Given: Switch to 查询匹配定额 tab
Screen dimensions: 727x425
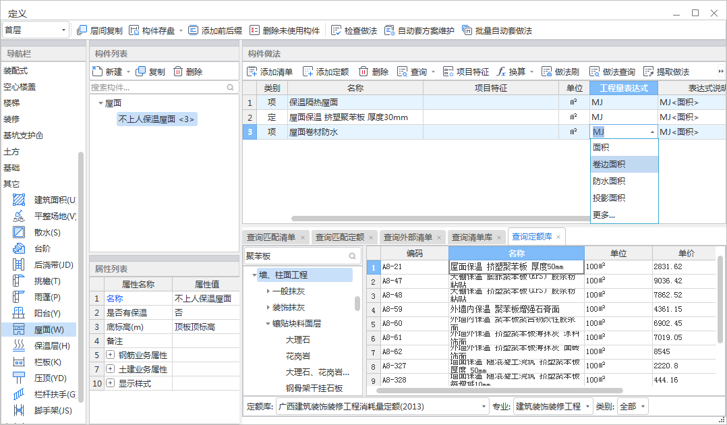Looking at the screenshot, I should click(340, 237).
